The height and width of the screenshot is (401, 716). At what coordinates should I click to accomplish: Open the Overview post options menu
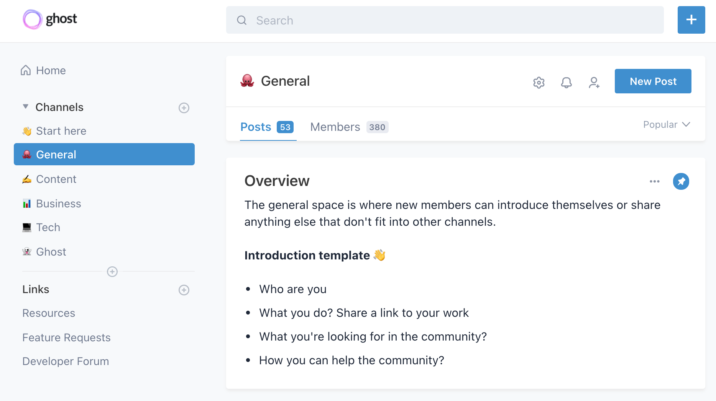[654, 181]
